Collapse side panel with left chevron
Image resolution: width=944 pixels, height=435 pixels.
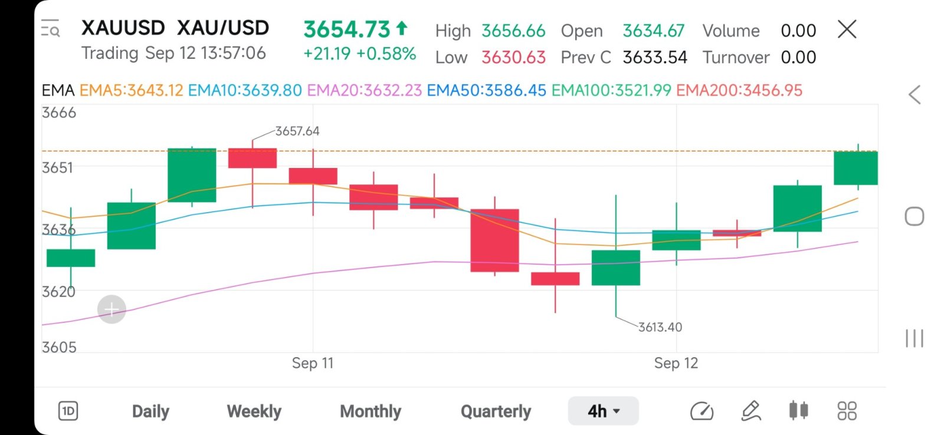pos(914,94)
